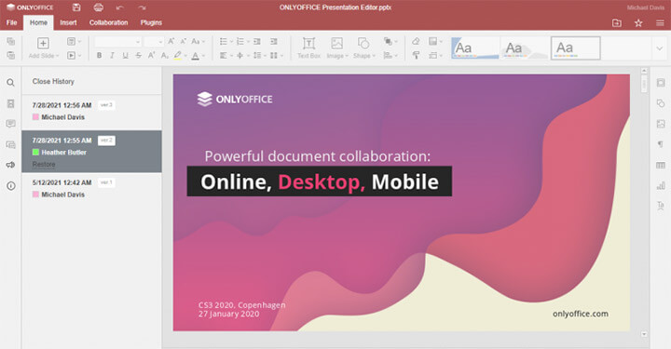The height and width of the screenshot is (349, 671).
Task: Insert a Text Box
Action: point(309,47)
